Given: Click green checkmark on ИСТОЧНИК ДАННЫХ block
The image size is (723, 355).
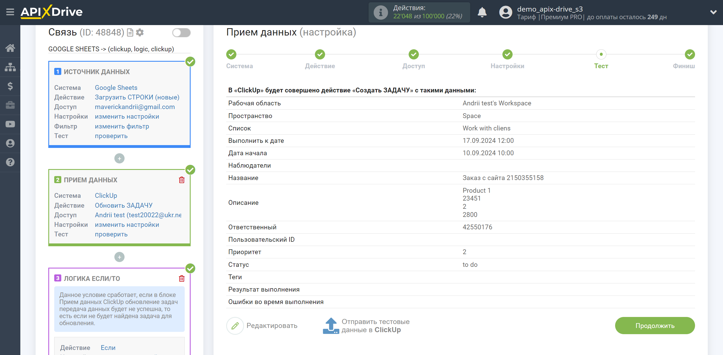Looking at the screenshot, I should click(190, 62).
